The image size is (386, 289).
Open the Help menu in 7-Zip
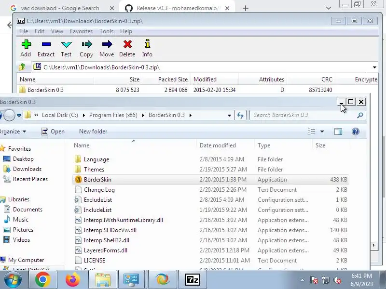(x=126, y=31)
